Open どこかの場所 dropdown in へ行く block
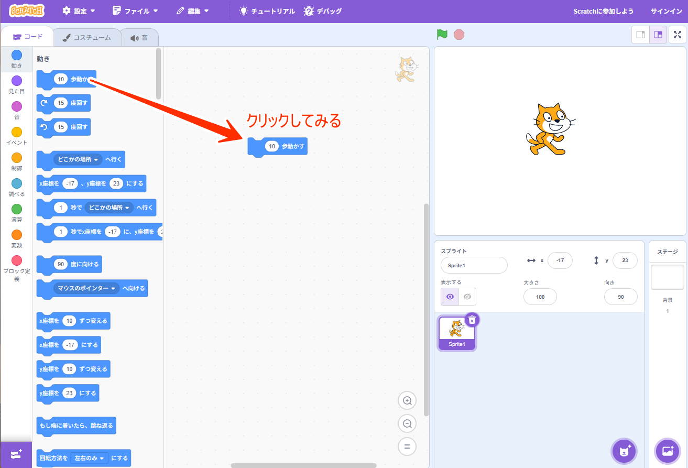 click(78, 159)
